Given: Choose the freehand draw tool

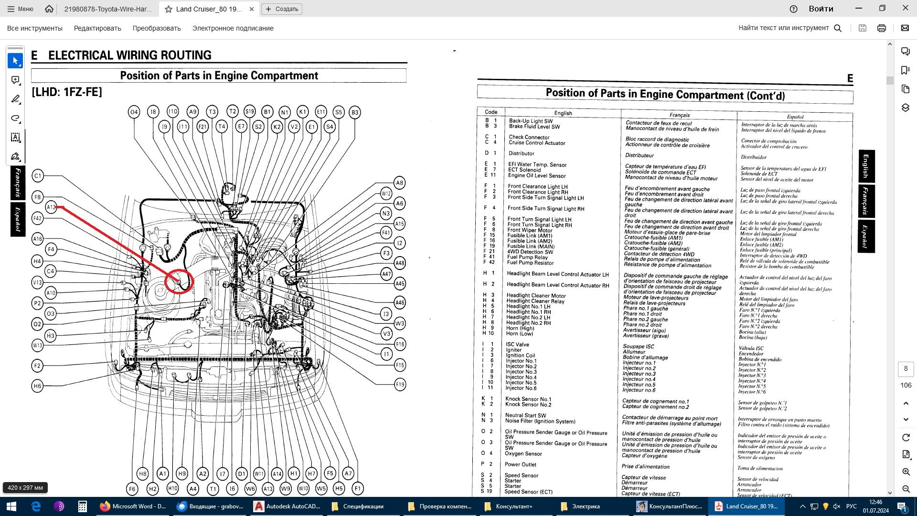Looking at the screenshot, I should [x=15, y=118].
